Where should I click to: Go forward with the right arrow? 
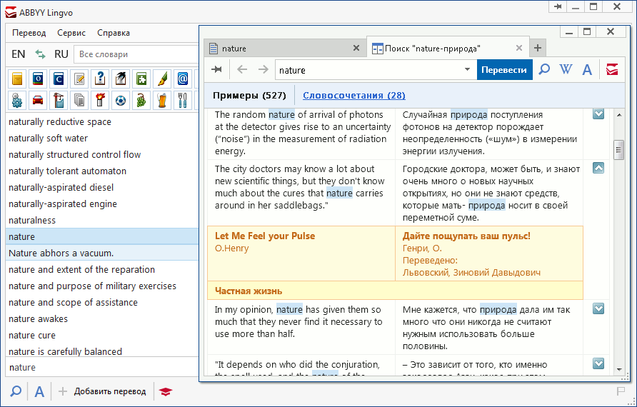(x=264, y=69)
